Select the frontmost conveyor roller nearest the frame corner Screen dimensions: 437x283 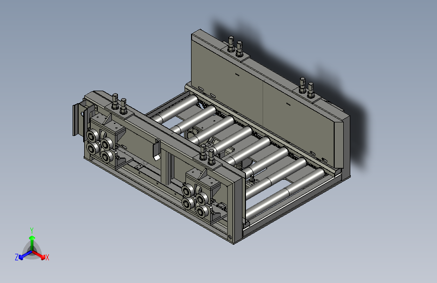pos(285,193)
